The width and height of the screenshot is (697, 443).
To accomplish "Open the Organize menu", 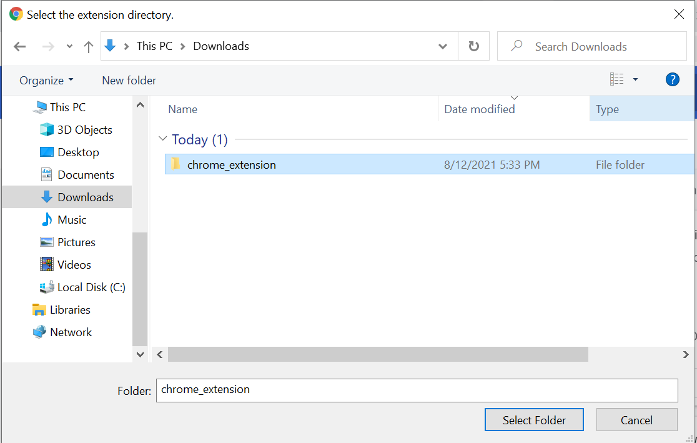I will coord(46,81).
